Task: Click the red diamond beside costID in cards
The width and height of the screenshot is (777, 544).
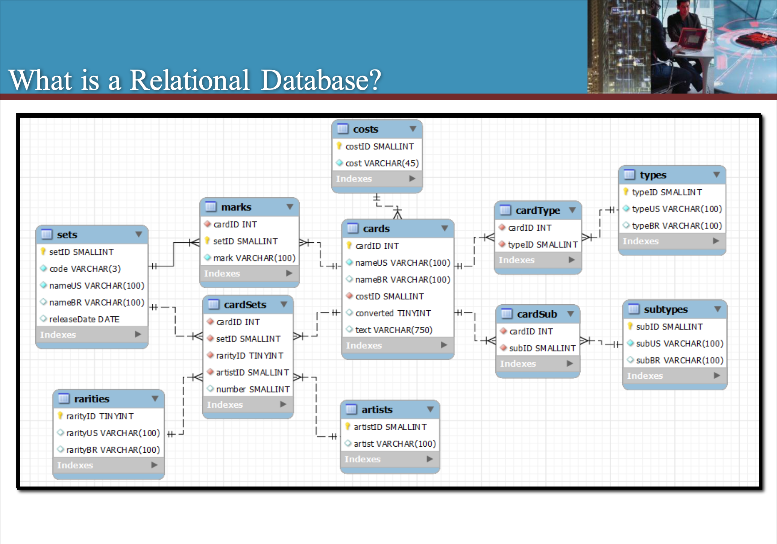Action: coord(349,296)
